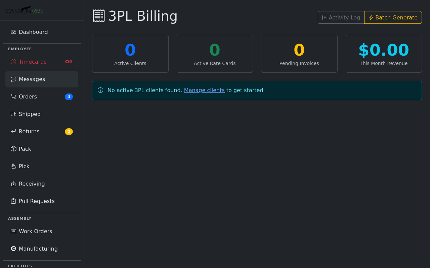The image size is (430, 268).
Task: Click the Receiving inbox icon
Action: click(13, 184)
